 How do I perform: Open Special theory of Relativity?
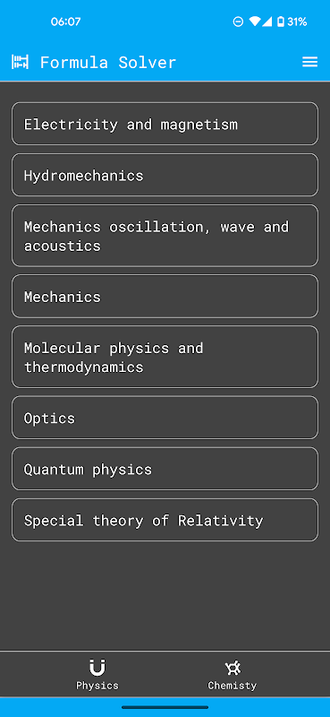[165, 520]
